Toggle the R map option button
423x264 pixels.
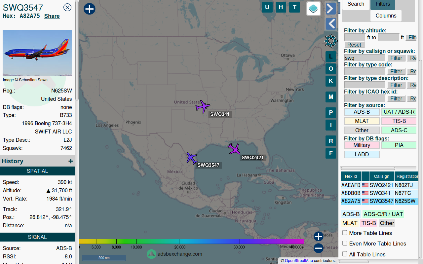coord(331,141)
